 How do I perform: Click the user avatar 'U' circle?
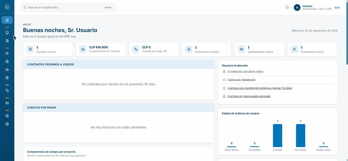pyautogui.click(x=297, y=8)
